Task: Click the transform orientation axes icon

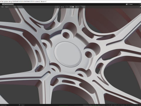Action: click(59, 7)
